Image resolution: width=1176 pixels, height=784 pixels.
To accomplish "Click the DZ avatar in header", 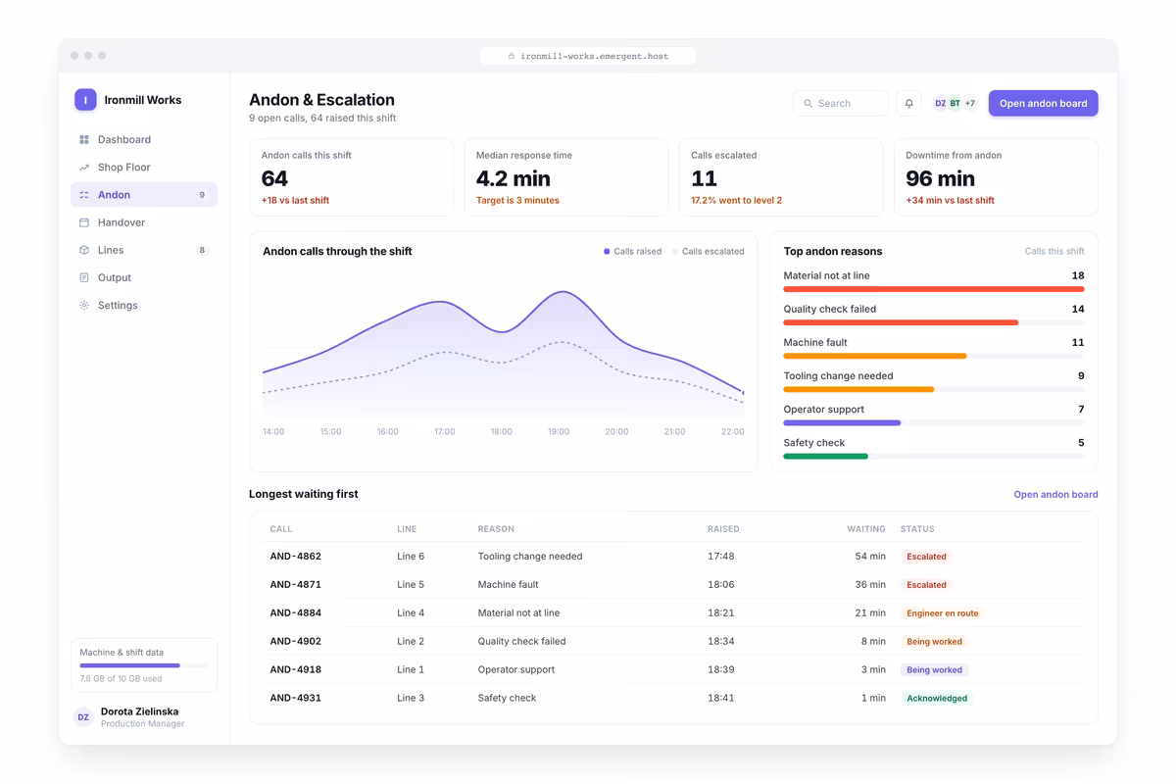I will (940, 103).
